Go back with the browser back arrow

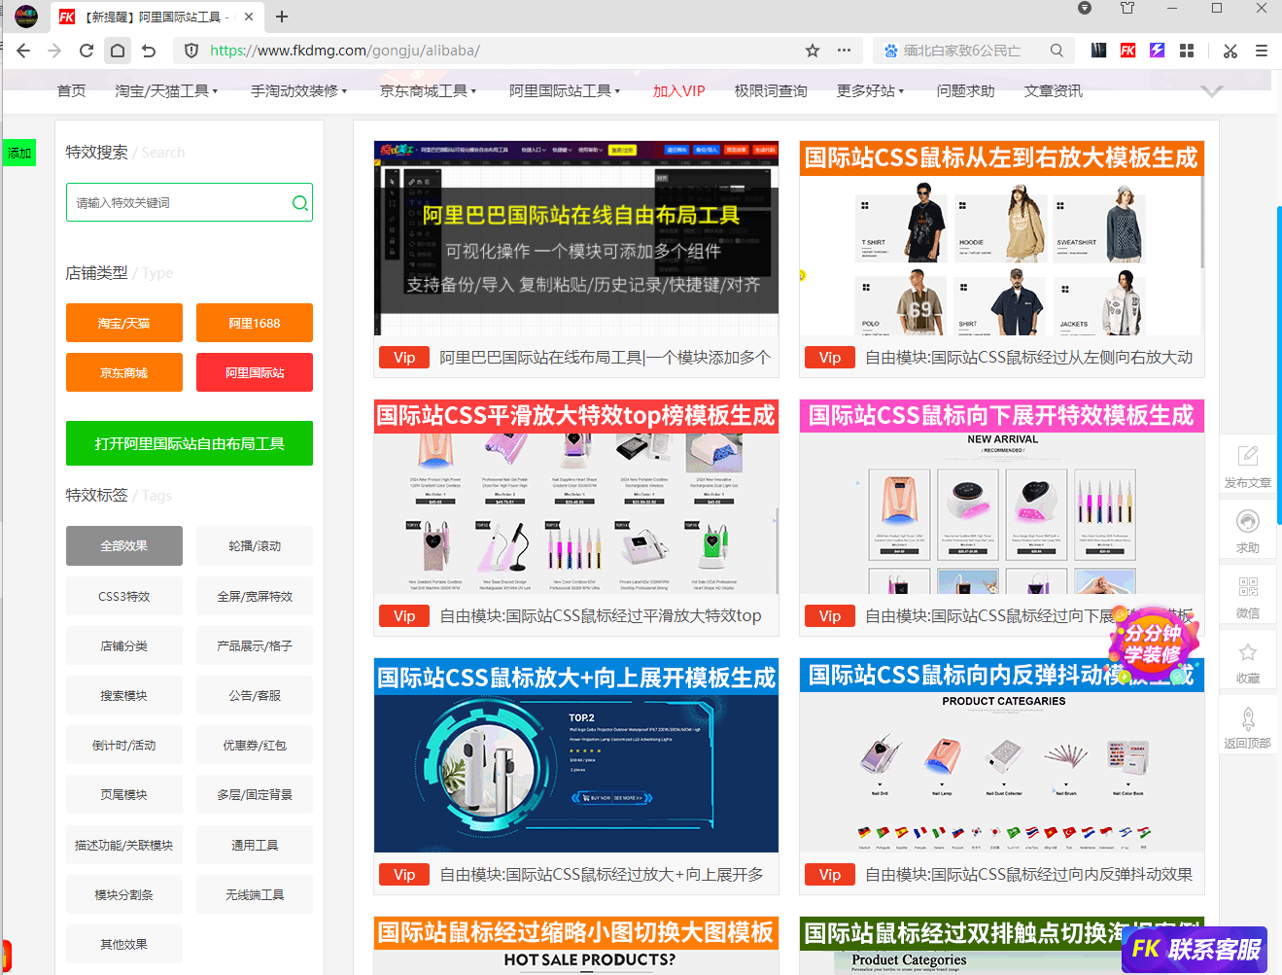(x=23, y=51)
